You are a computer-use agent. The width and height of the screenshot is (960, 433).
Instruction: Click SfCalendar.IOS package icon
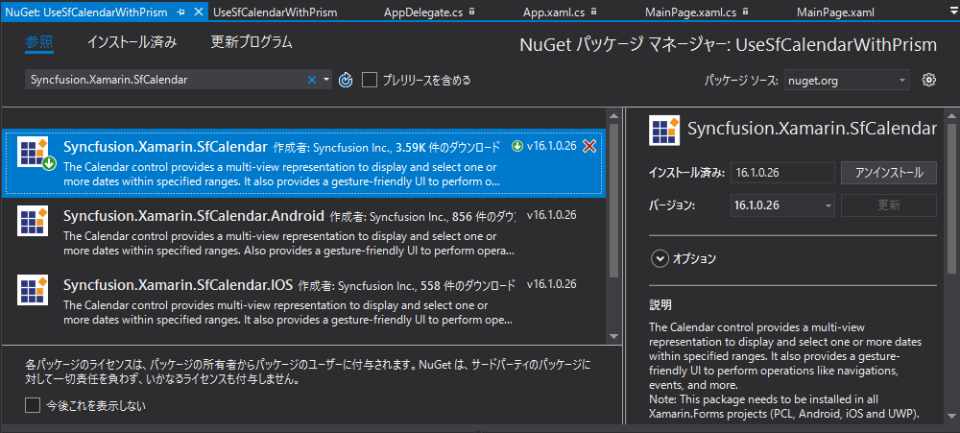point(33,290)
